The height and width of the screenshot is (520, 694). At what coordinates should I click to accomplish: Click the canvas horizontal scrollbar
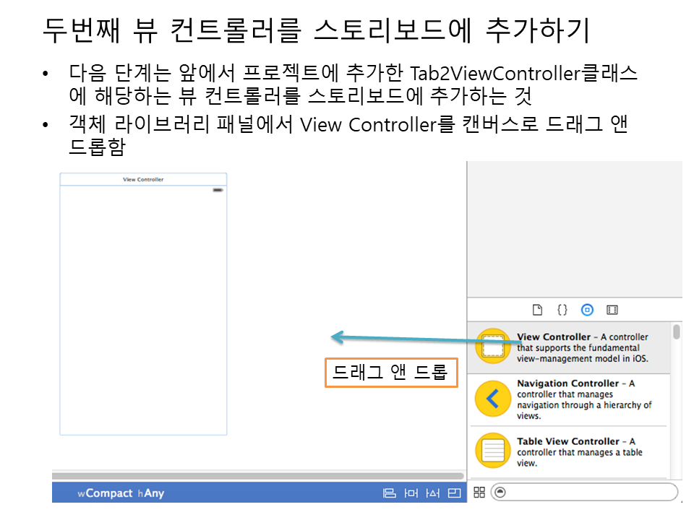257,476
